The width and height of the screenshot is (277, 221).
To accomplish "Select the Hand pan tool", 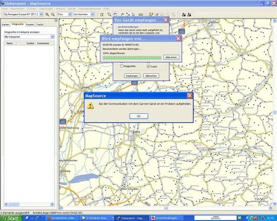I will (115, 14).
